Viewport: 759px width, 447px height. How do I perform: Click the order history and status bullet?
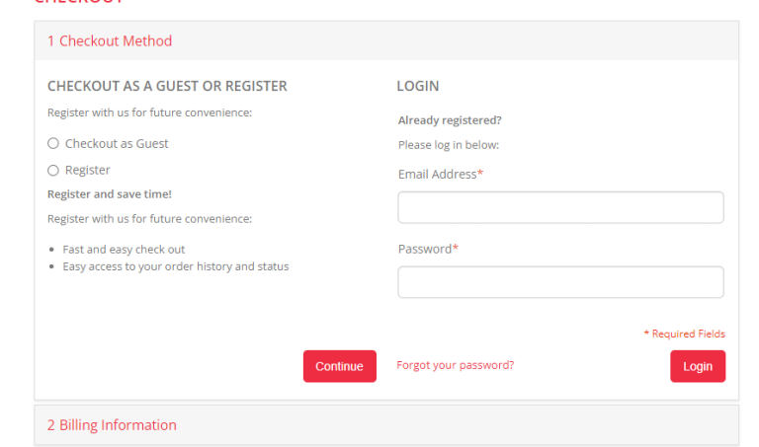pyautogui.click(x=176, y=266)
